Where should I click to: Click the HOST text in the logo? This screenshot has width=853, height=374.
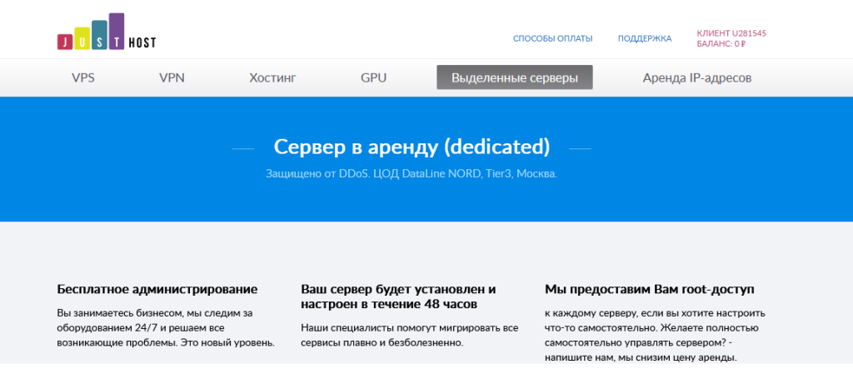[x=142, y=42]
